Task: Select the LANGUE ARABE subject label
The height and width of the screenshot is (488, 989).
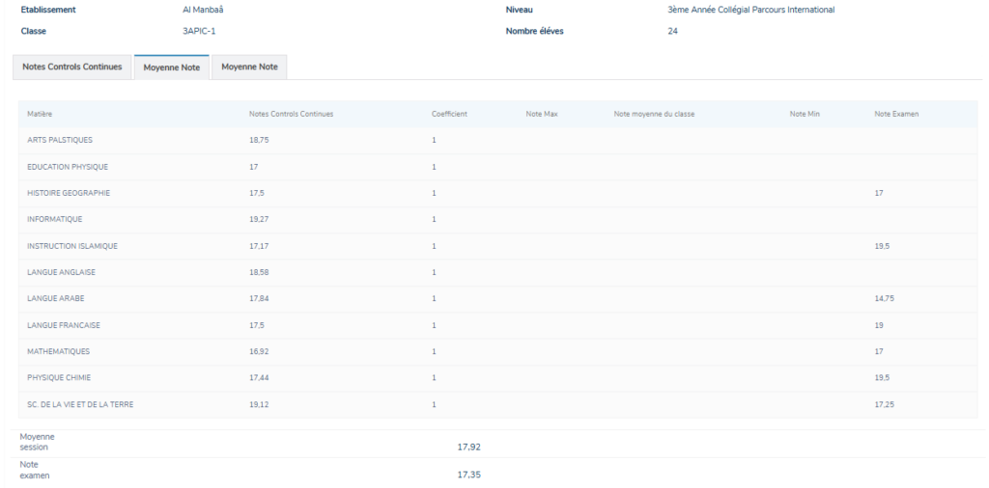Action: (x=56, y=298)
